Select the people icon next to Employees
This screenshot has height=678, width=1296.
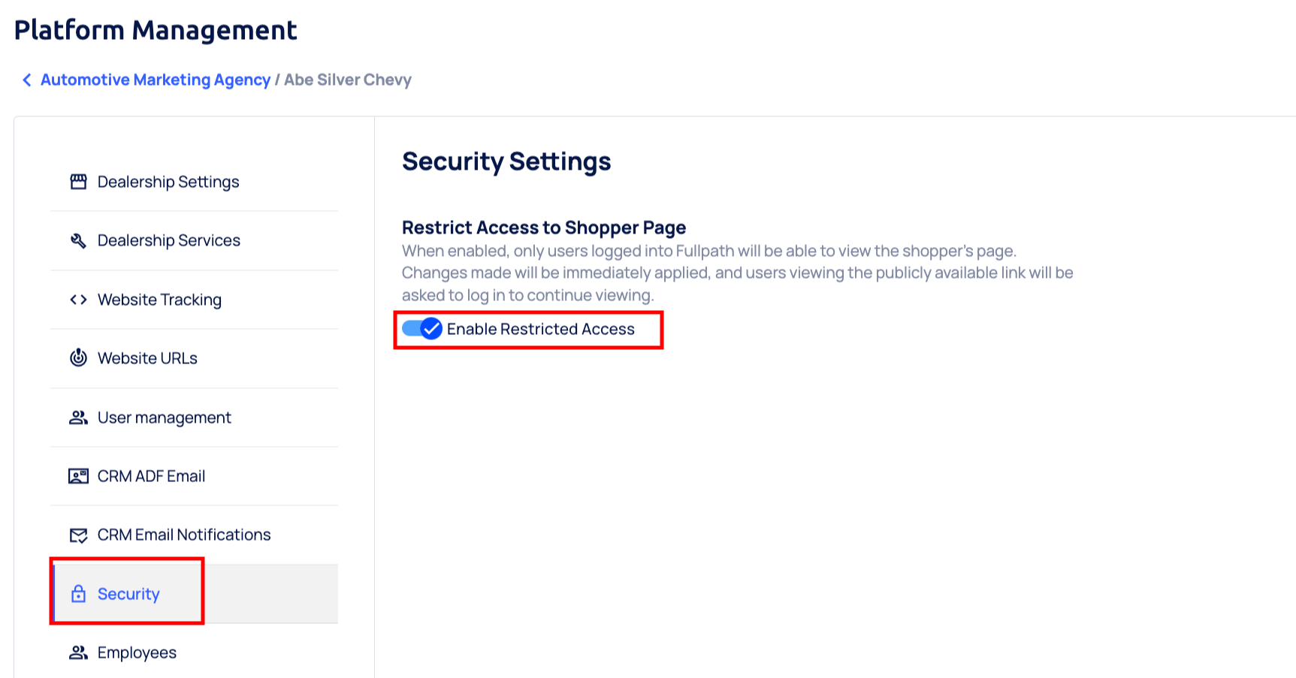point(78,652)
